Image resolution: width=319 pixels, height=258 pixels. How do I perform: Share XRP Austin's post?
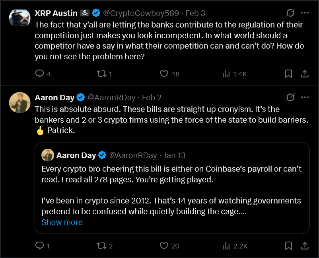point(305,74)
